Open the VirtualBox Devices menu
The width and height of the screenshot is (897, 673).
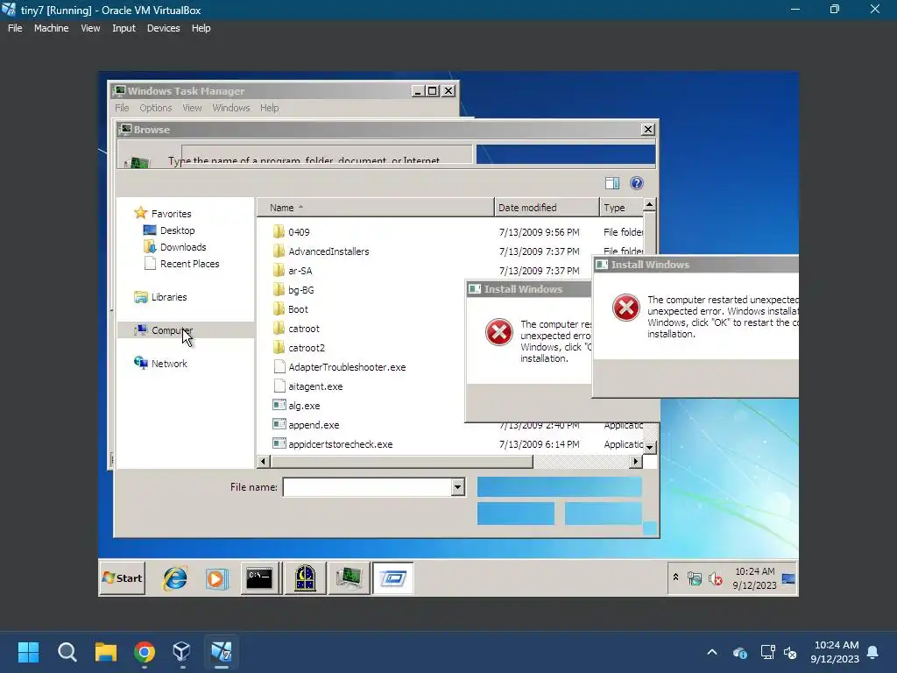click(x=163, y=28)
